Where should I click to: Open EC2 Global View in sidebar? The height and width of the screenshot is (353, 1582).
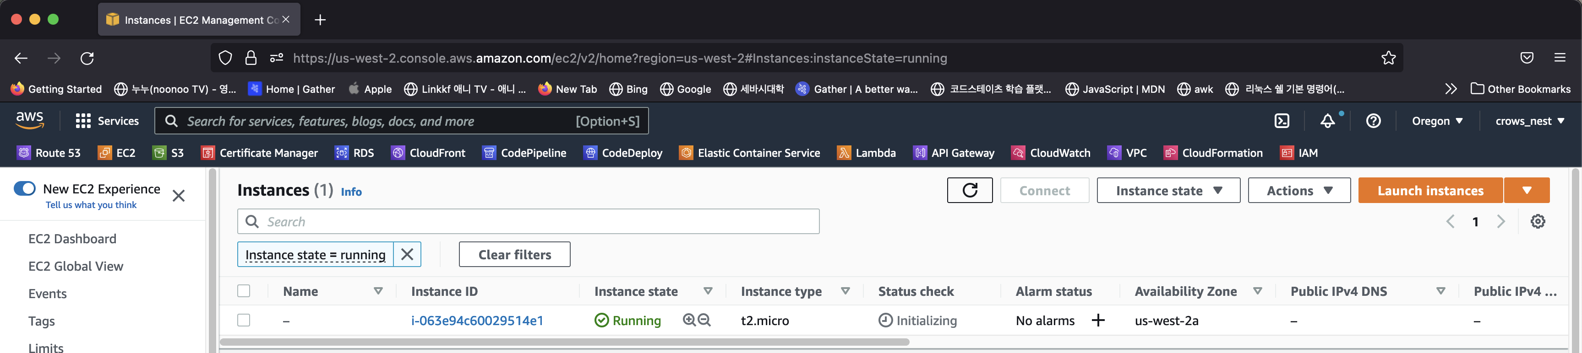pos(76,266)
